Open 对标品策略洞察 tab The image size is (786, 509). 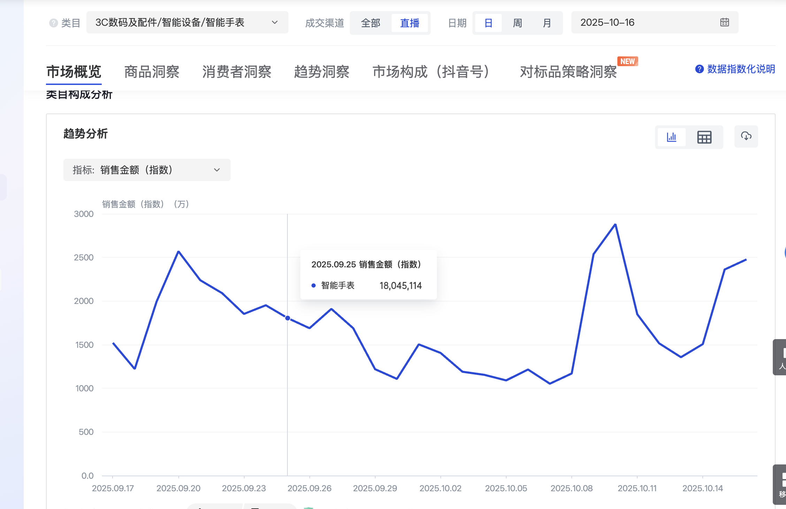[x=568, y=72]
